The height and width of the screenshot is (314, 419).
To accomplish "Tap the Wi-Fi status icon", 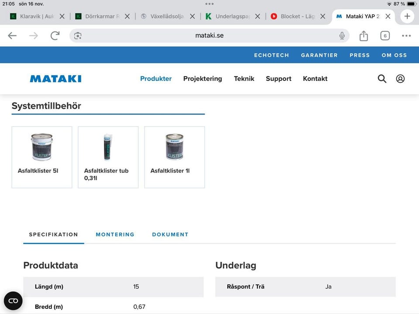I will click(389, 4).
